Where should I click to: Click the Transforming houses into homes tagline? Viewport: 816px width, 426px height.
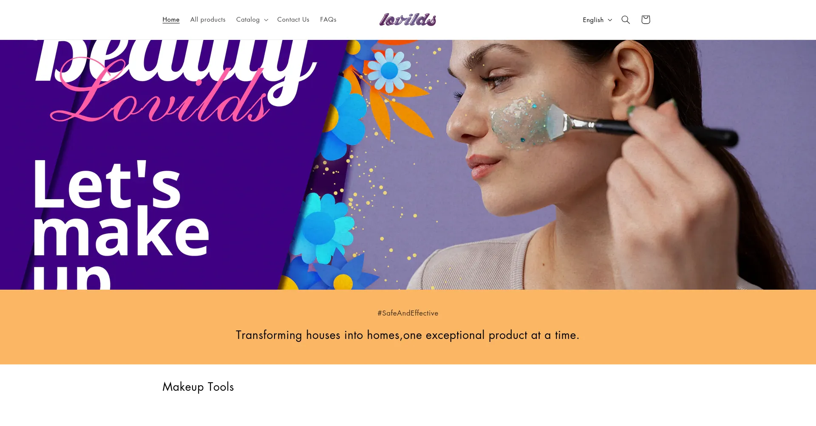pos(408,335)
